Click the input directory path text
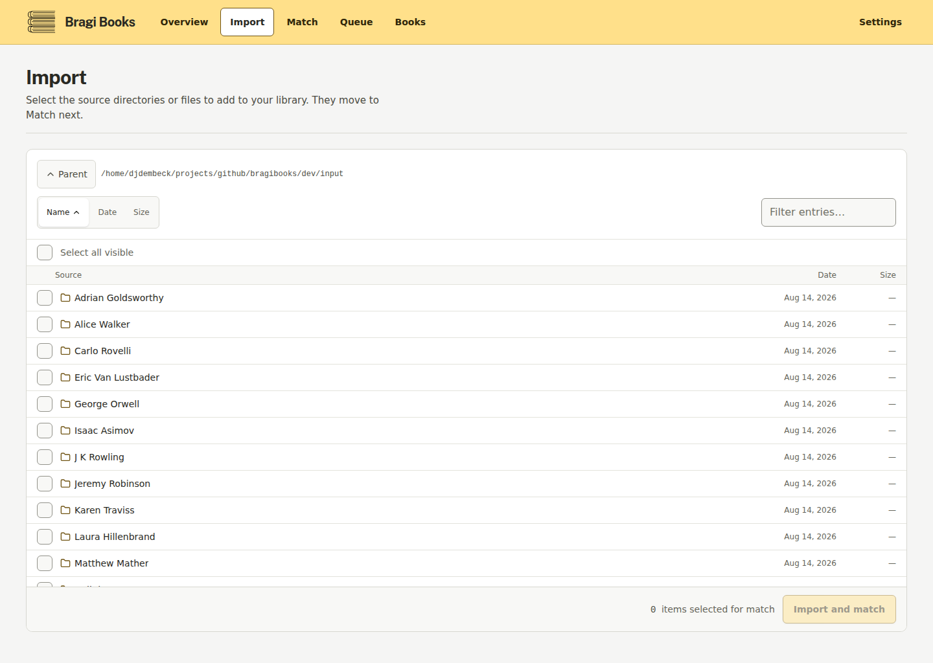Image resolution: width=933 pixels, height=663 pixels. tap(222, 174)
